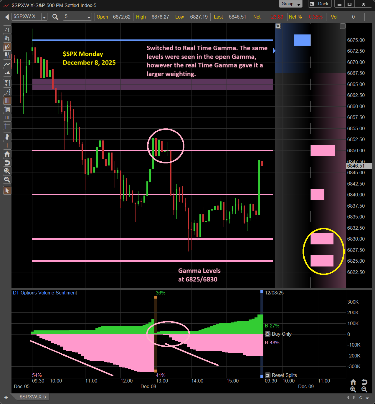Image resolution: width=375 pixels, height=404 pixels.
Task: Open the Group dropdown in title bar
Action: tap(290, 4)
